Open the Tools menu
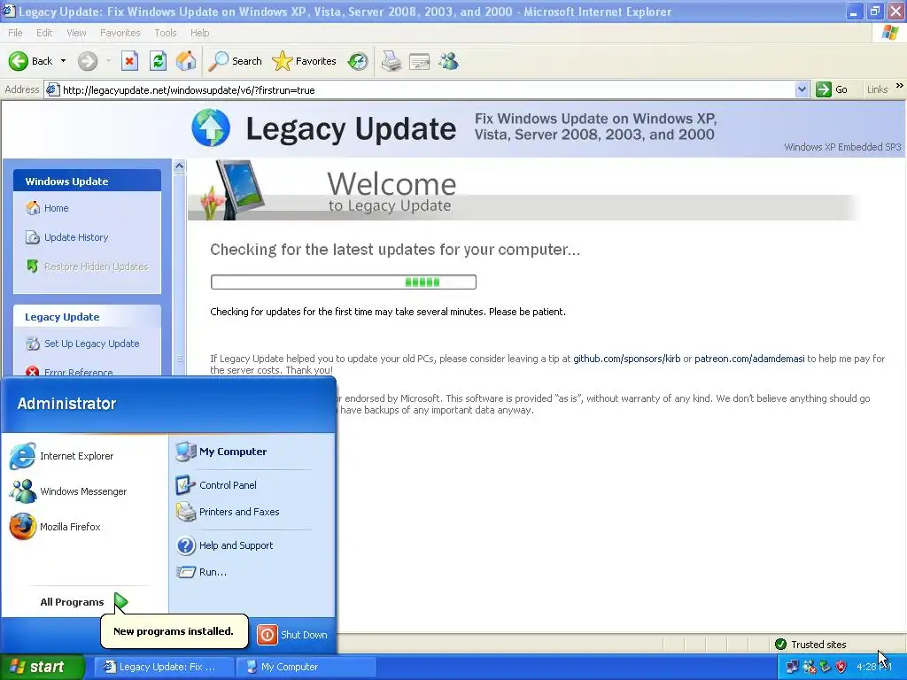The image size is (907, 680). click(x=166, y=33)
